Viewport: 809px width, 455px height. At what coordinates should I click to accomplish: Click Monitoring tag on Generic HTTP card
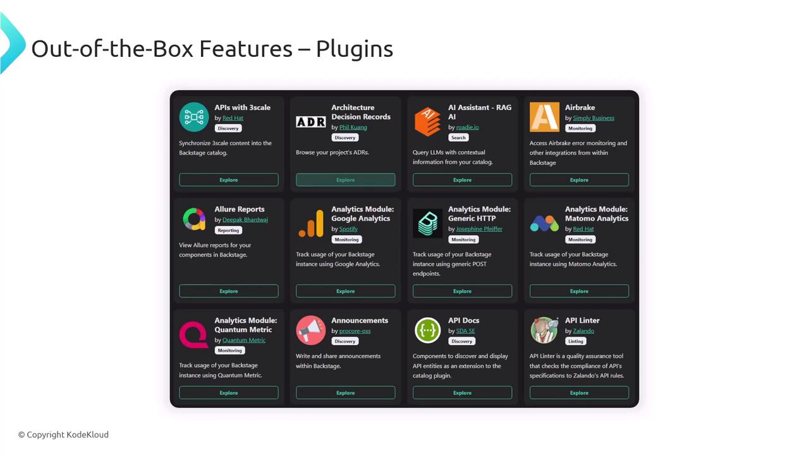point(463,240)
